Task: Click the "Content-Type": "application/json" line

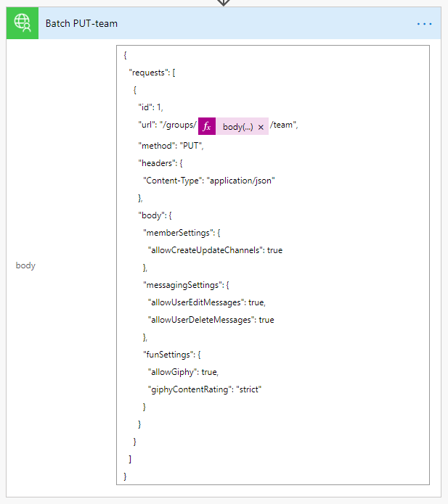Action: (209, 181)
